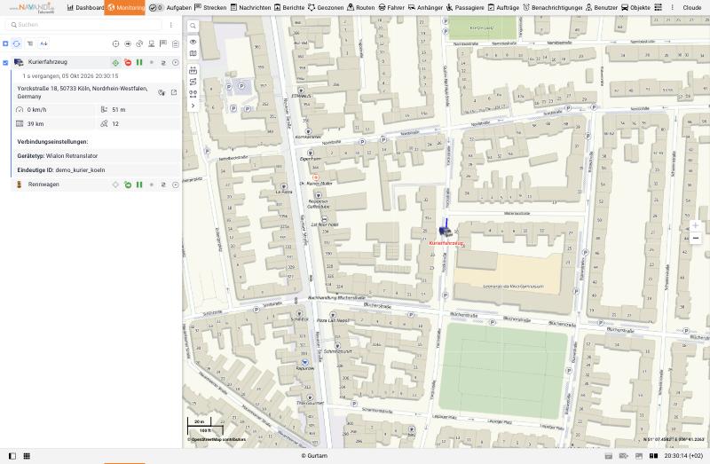The width and height of the screenshot is (710, 464).
Task: Click the red motion state icon for Kurierfahrzeug
Action: pyautogui.click(x=128, y=63)
